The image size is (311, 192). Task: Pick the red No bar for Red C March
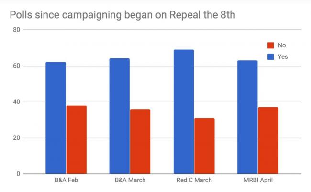point(204,146)
